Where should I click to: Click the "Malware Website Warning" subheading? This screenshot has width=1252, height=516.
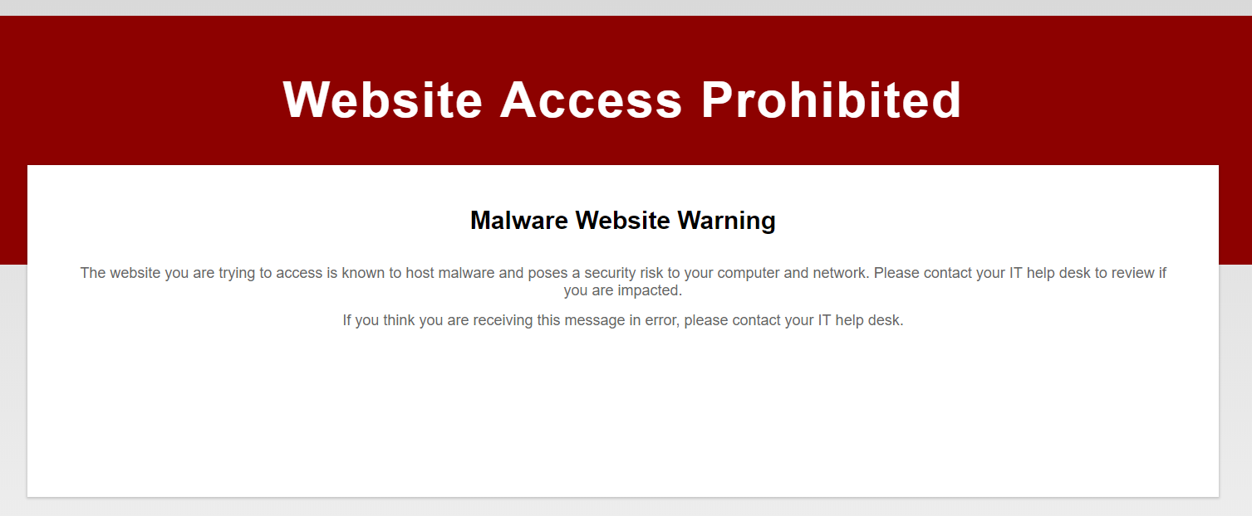click(623, 221)
